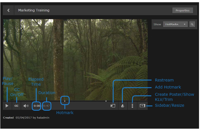The width and height of the screenshot is (208, 134).
Task: Add a hotmark with the flame icon
Action: tap(122, 106)
